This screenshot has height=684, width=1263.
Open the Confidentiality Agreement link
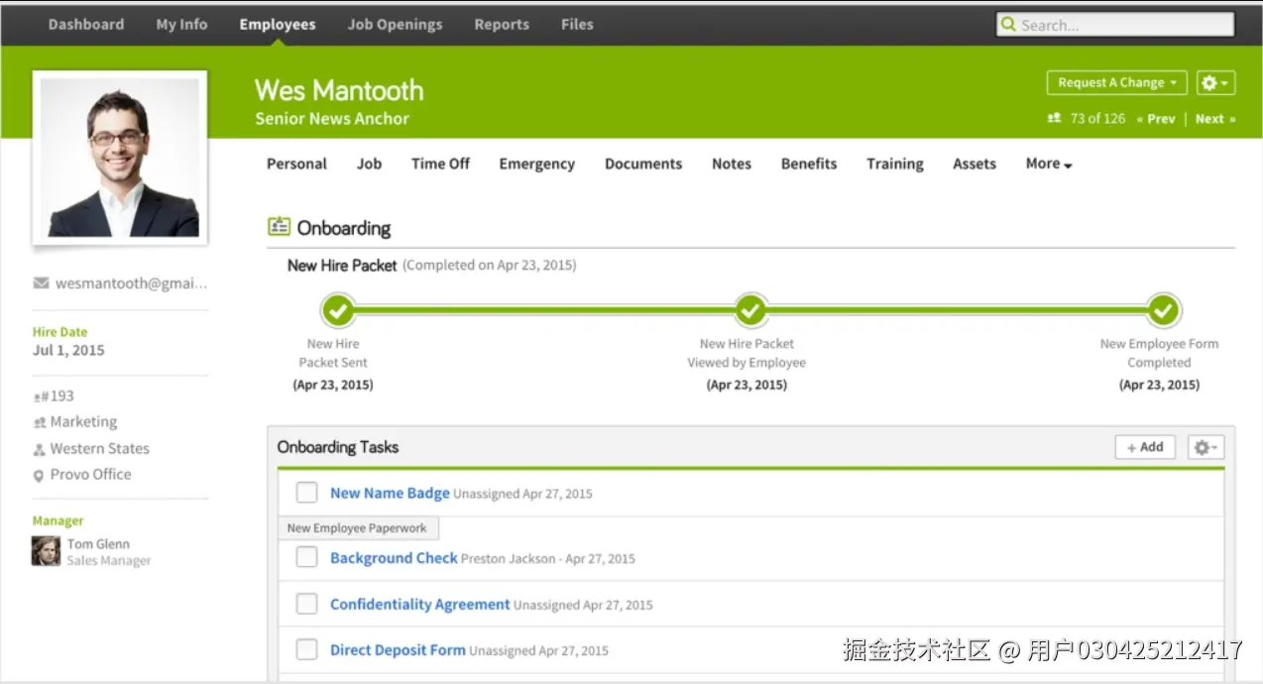[x=420, y=604]
